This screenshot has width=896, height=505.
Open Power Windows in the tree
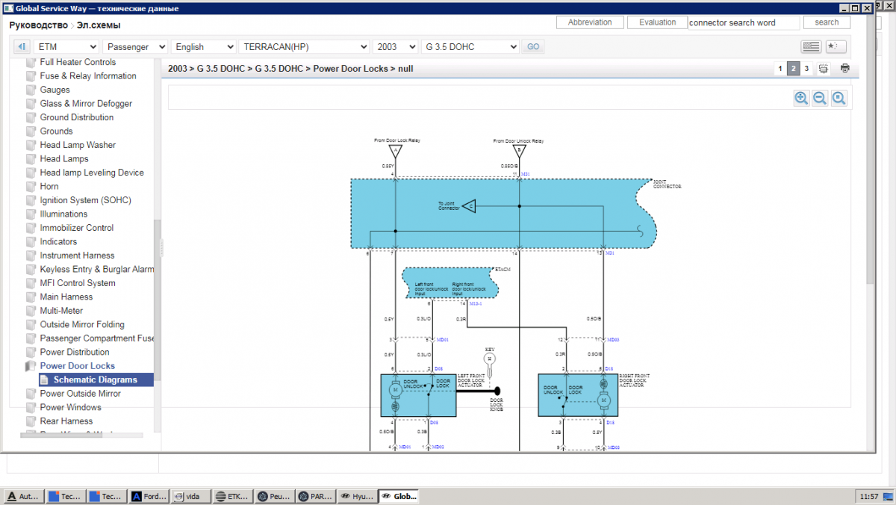click(x=70, y=407)
